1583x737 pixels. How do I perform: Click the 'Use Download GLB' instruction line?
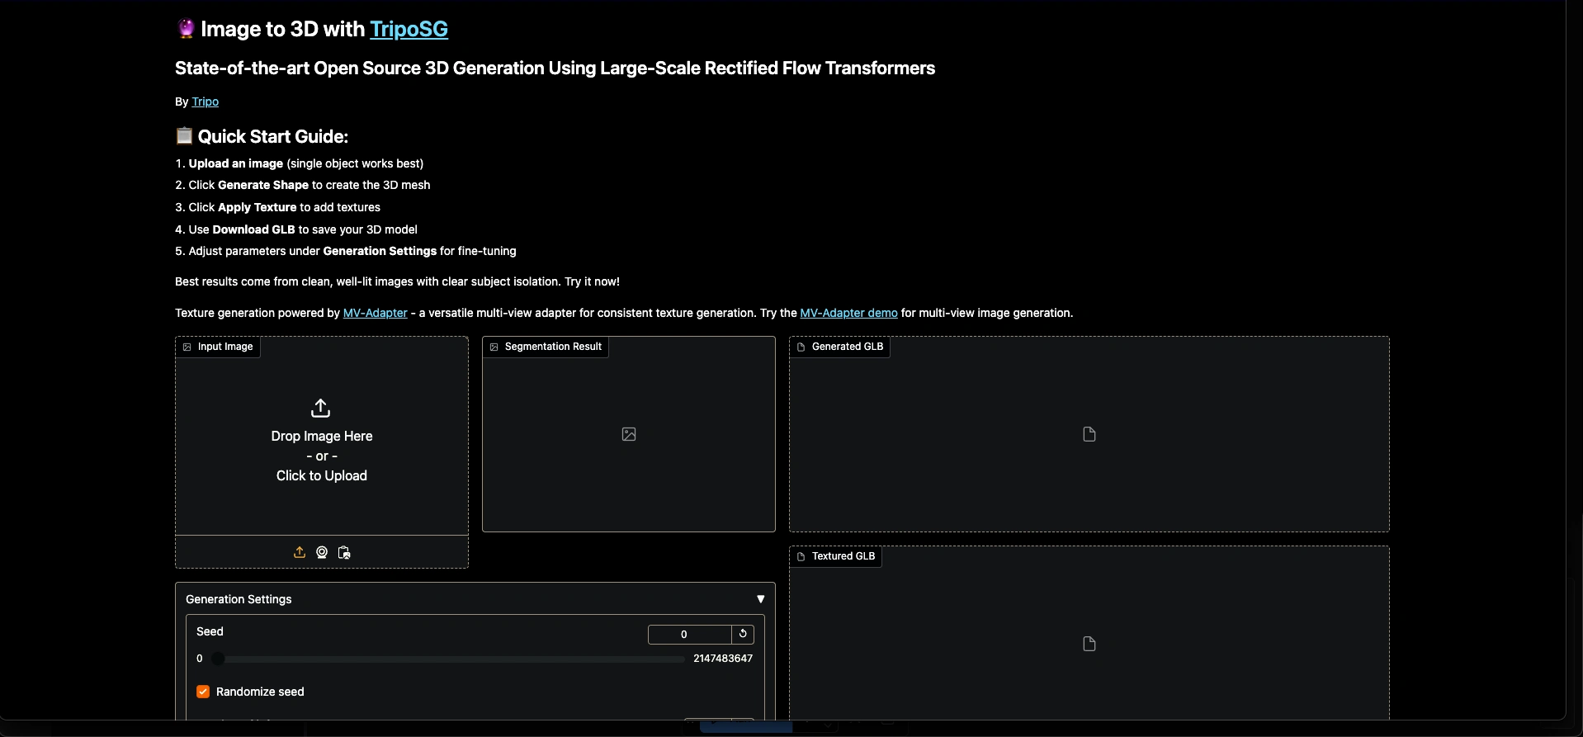pos(296,229)
